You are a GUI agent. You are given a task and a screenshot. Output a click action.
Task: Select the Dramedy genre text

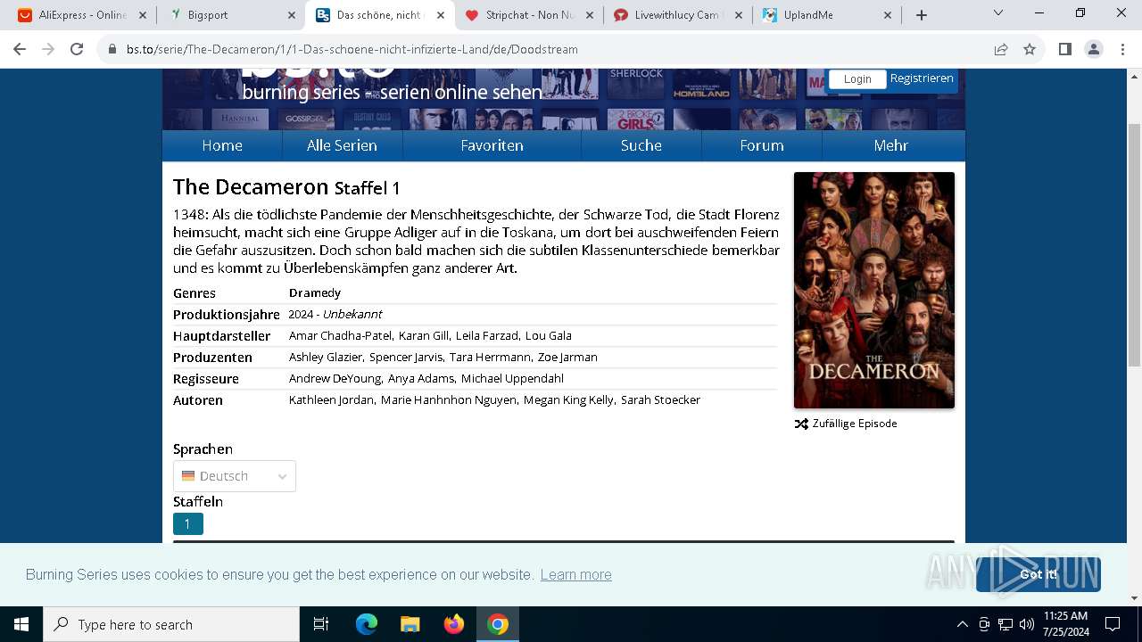pos(315,293)
